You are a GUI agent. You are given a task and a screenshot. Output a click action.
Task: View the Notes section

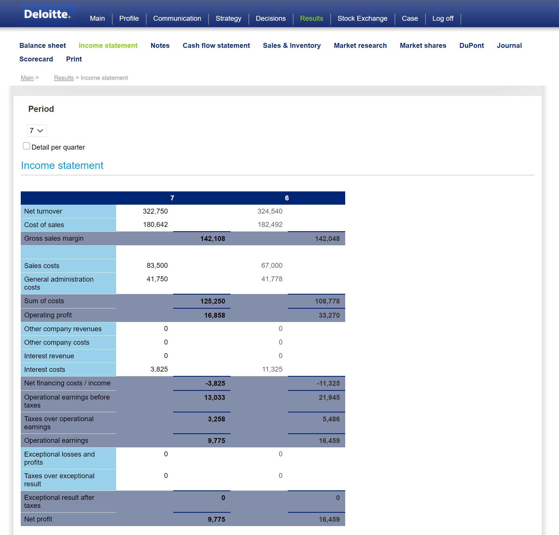pyautogui.click(x=160, y=46)
